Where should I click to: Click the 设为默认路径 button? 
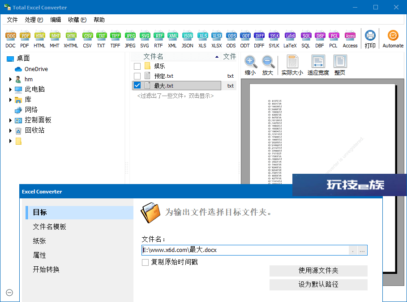[318, 285]
